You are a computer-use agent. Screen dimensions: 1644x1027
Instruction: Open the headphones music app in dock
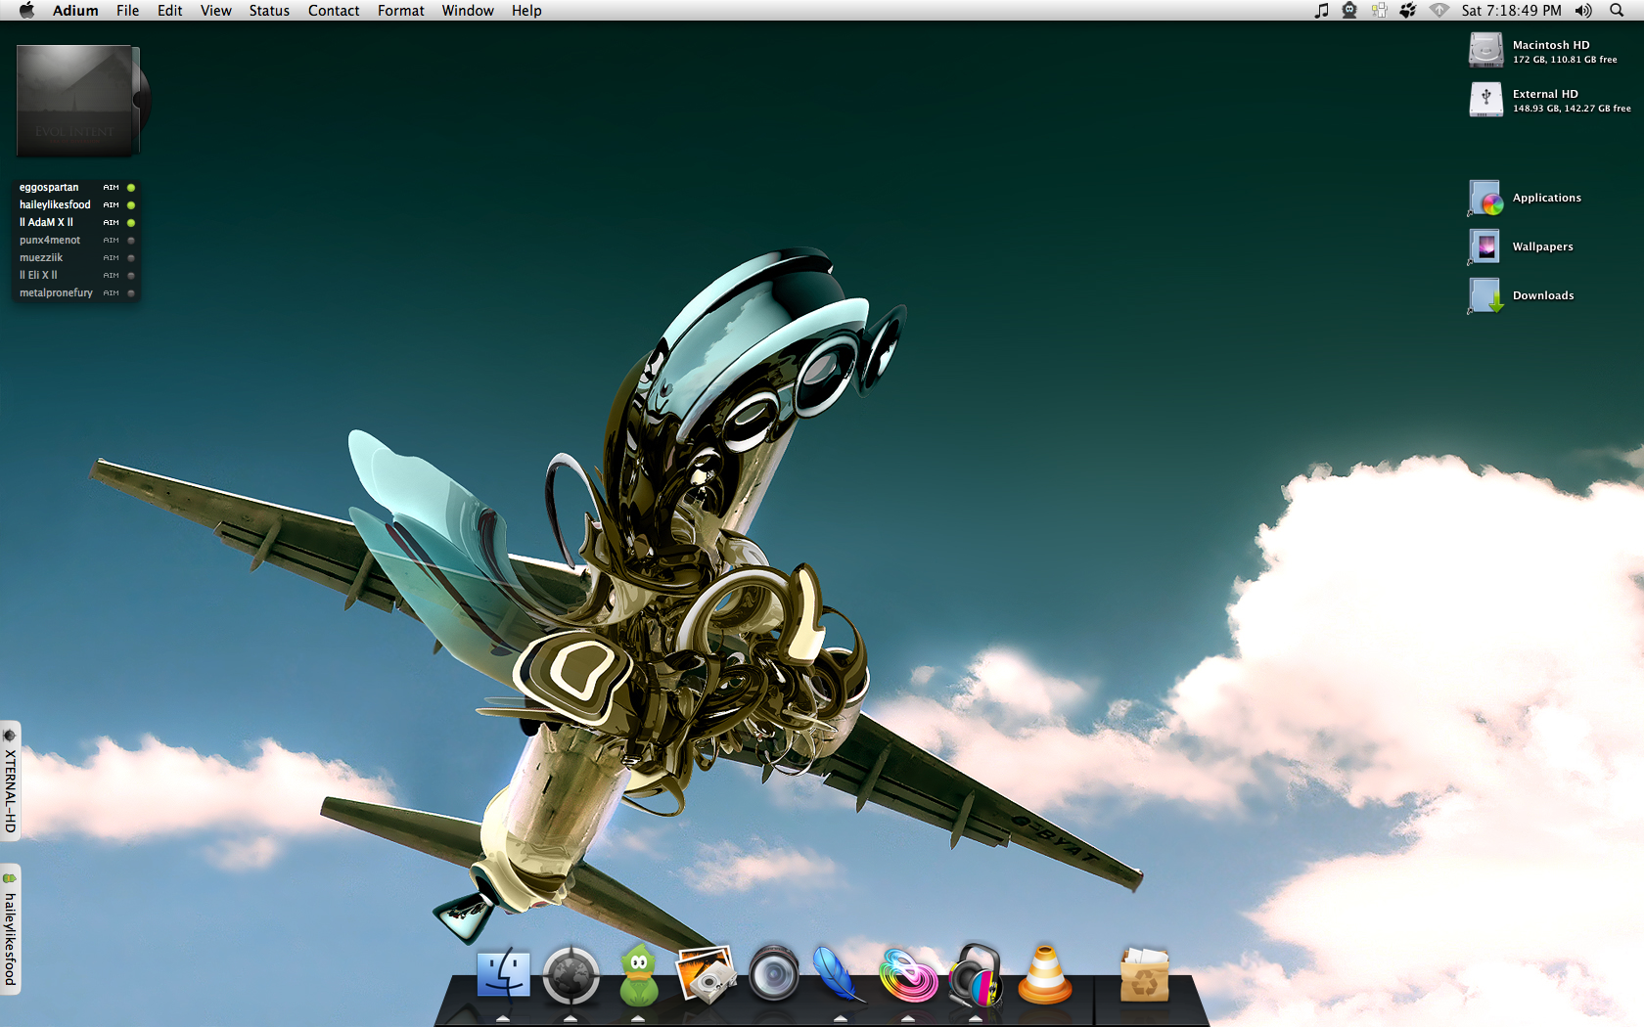click(976, 975)
